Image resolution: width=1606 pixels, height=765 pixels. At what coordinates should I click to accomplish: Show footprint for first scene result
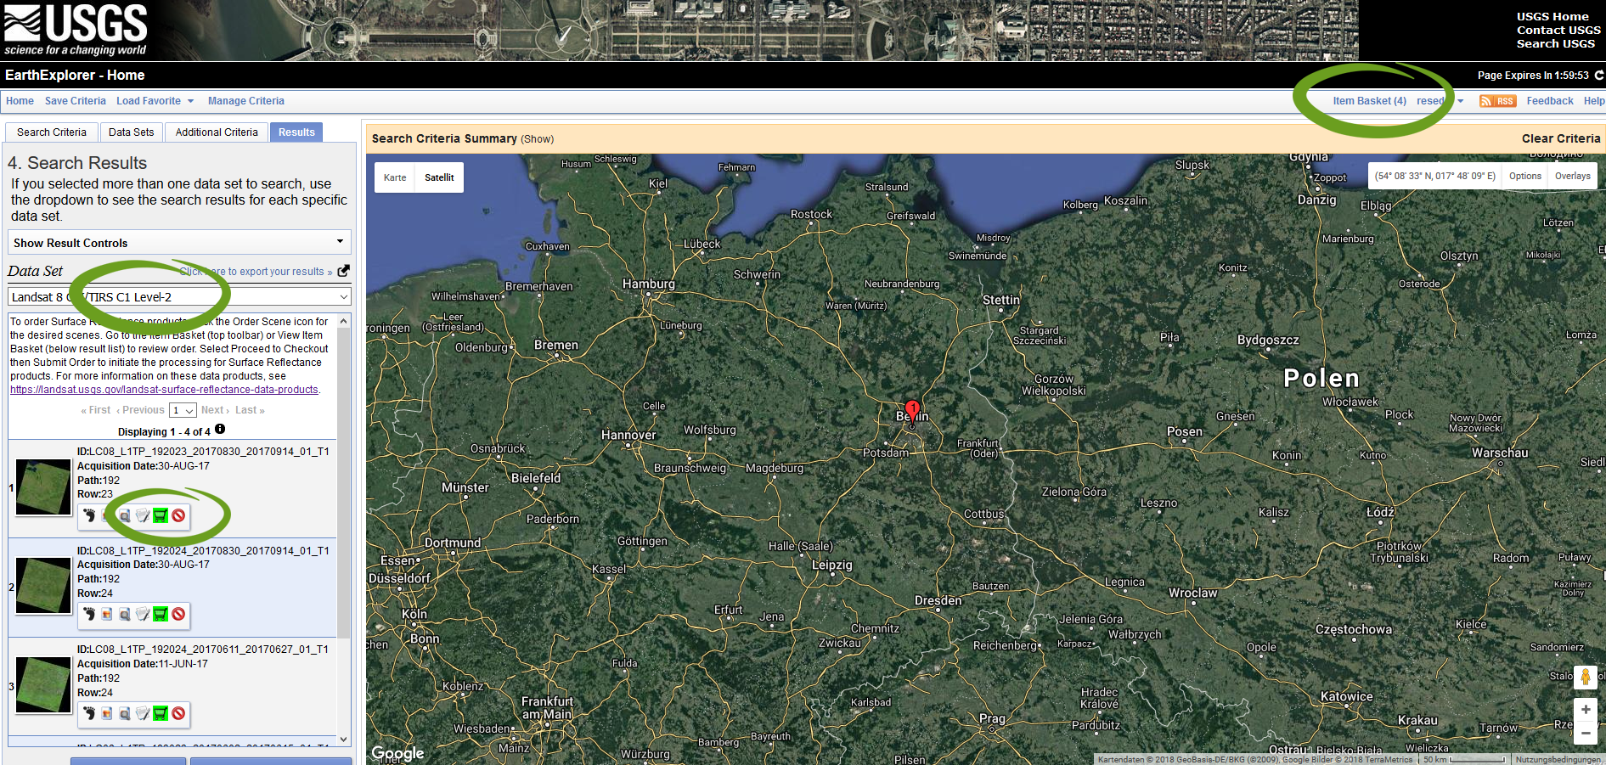[89, 515]
